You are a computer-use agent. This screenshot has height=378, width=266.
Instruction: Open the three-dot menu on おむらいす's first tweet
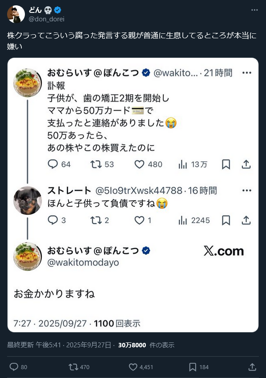tap(247, 72)
